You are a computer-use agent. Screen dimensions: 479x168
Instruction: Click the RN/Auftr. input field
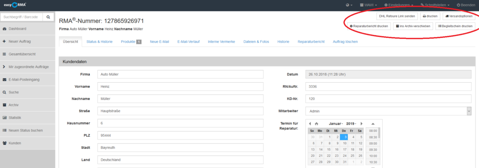pyautogui.click(x=389, y=87)
